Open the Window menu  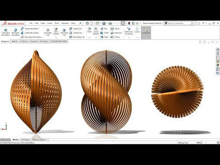click(65, 23)
